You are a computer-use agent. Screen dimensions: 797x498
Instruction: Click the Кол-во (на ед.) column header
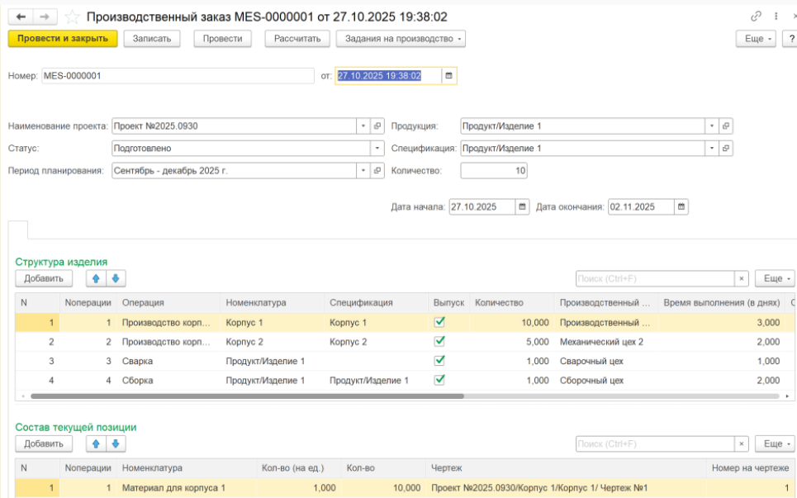(x=299, y=468)
